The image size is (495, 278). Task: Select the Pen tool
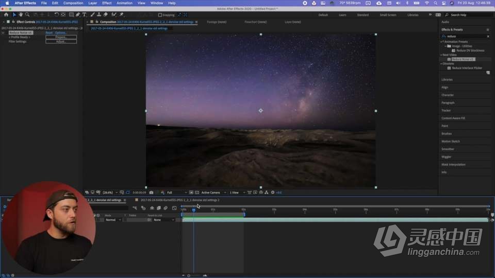pyautogui.click(x=78, y=15)
